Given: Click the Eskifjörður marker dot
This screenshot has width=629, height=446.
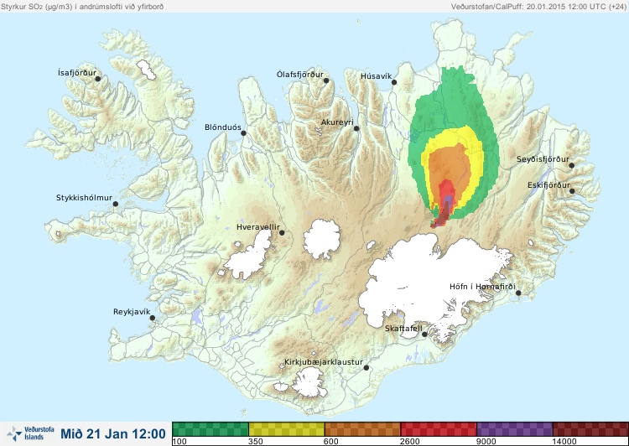Looking at the screenshot, I should click(x=572, y=191).
